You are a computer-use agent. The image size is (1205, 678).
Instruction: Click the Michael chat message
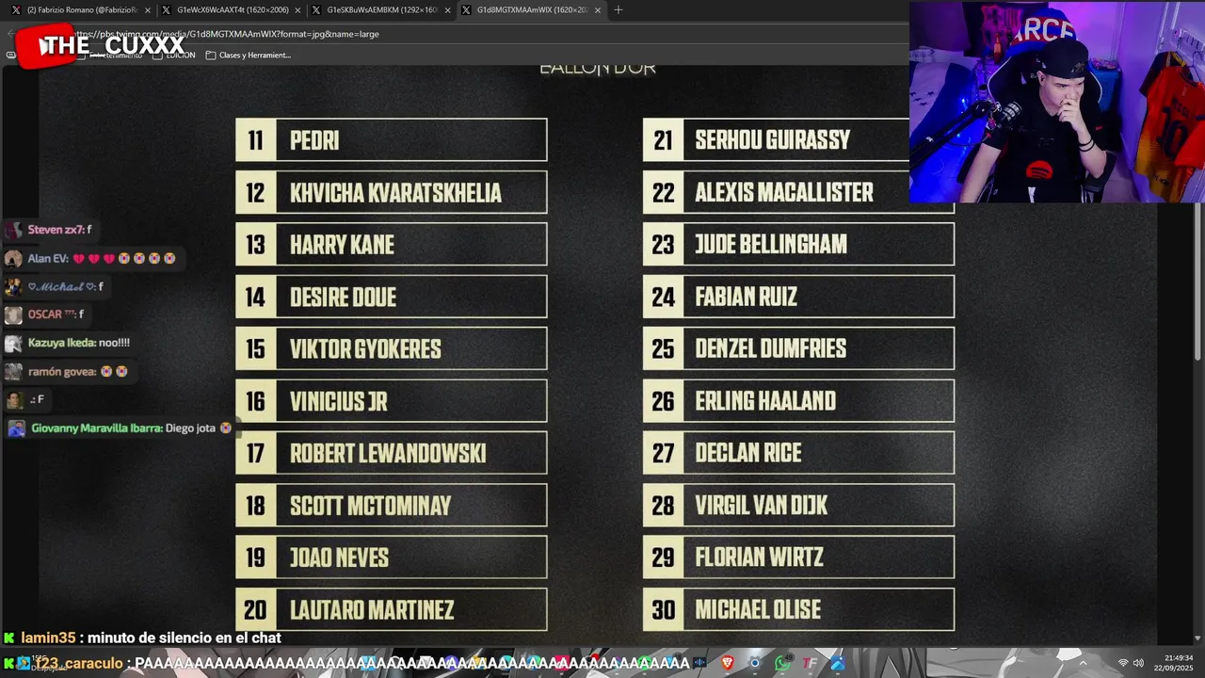tap(55, 286)
